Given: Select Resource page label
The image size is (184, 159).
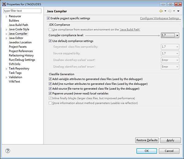Looking at the screenshot, I should [15, 16].
